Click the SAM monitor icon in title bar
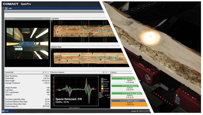The image size is (203, 115). pos(6,8)
